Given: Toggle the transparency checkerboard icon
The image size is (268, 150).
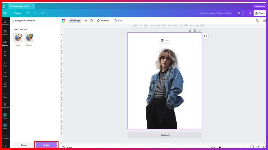Looking at the screenshot, I should [x=257, y=21].
